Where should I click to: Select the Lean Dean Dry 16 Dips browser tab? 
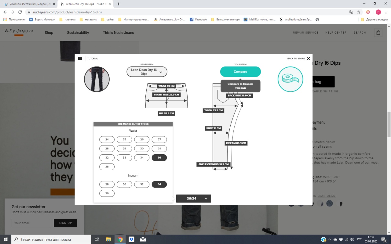pos(85,4)
